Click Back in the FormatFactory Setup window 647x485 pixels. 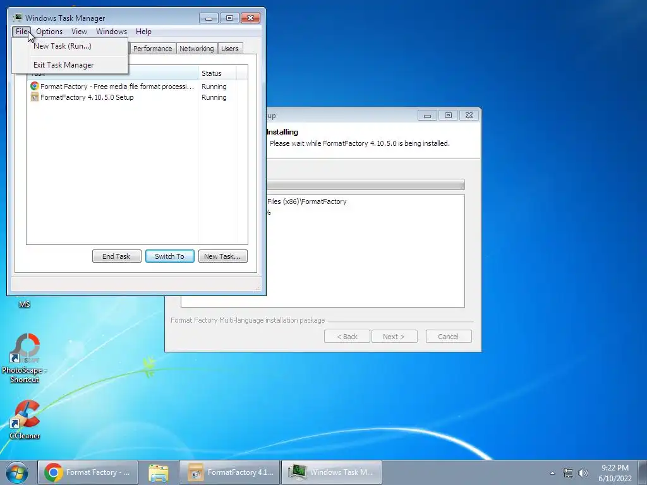[347, 337]
